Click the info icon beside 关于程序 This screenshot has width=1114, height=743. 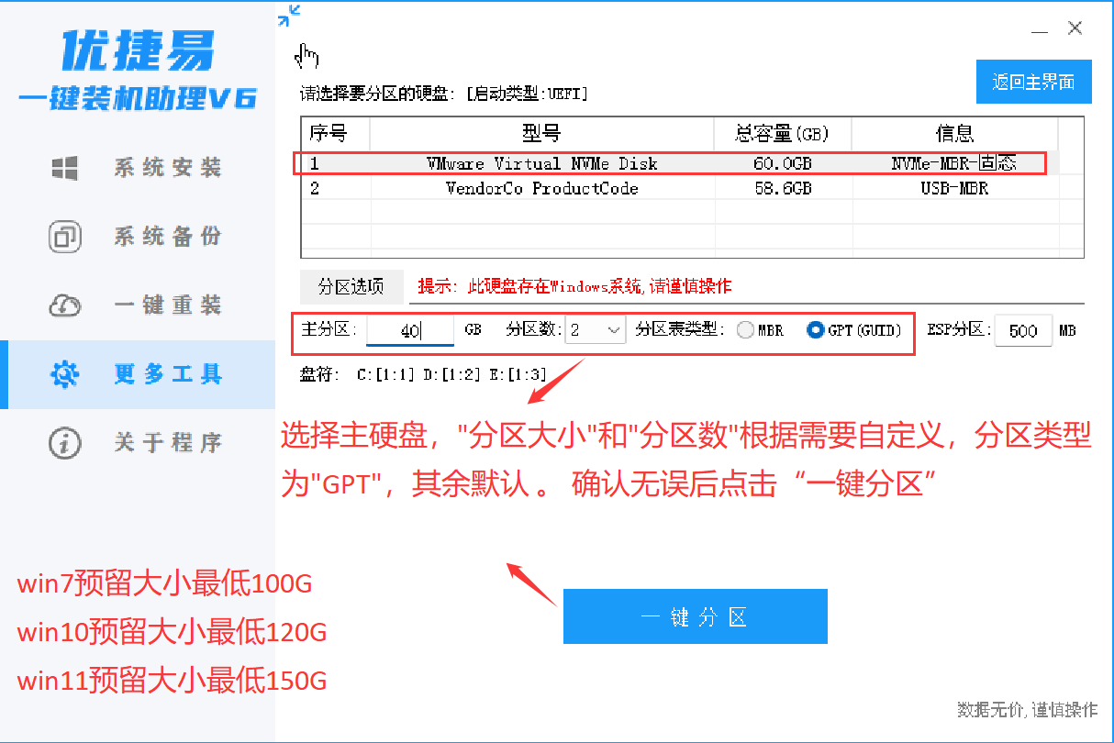[x=64, y=443]
